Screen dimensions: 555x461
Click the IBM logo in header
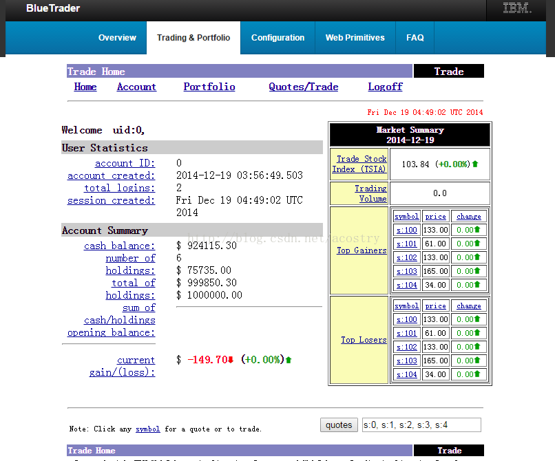(516, 9)
